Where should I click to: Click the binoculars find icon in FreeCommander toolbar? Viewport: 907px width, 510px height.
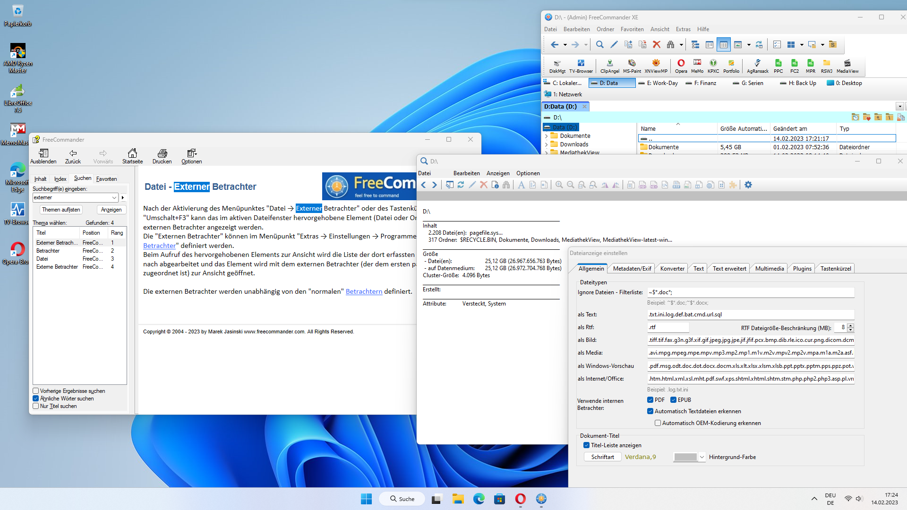(671, 45)
